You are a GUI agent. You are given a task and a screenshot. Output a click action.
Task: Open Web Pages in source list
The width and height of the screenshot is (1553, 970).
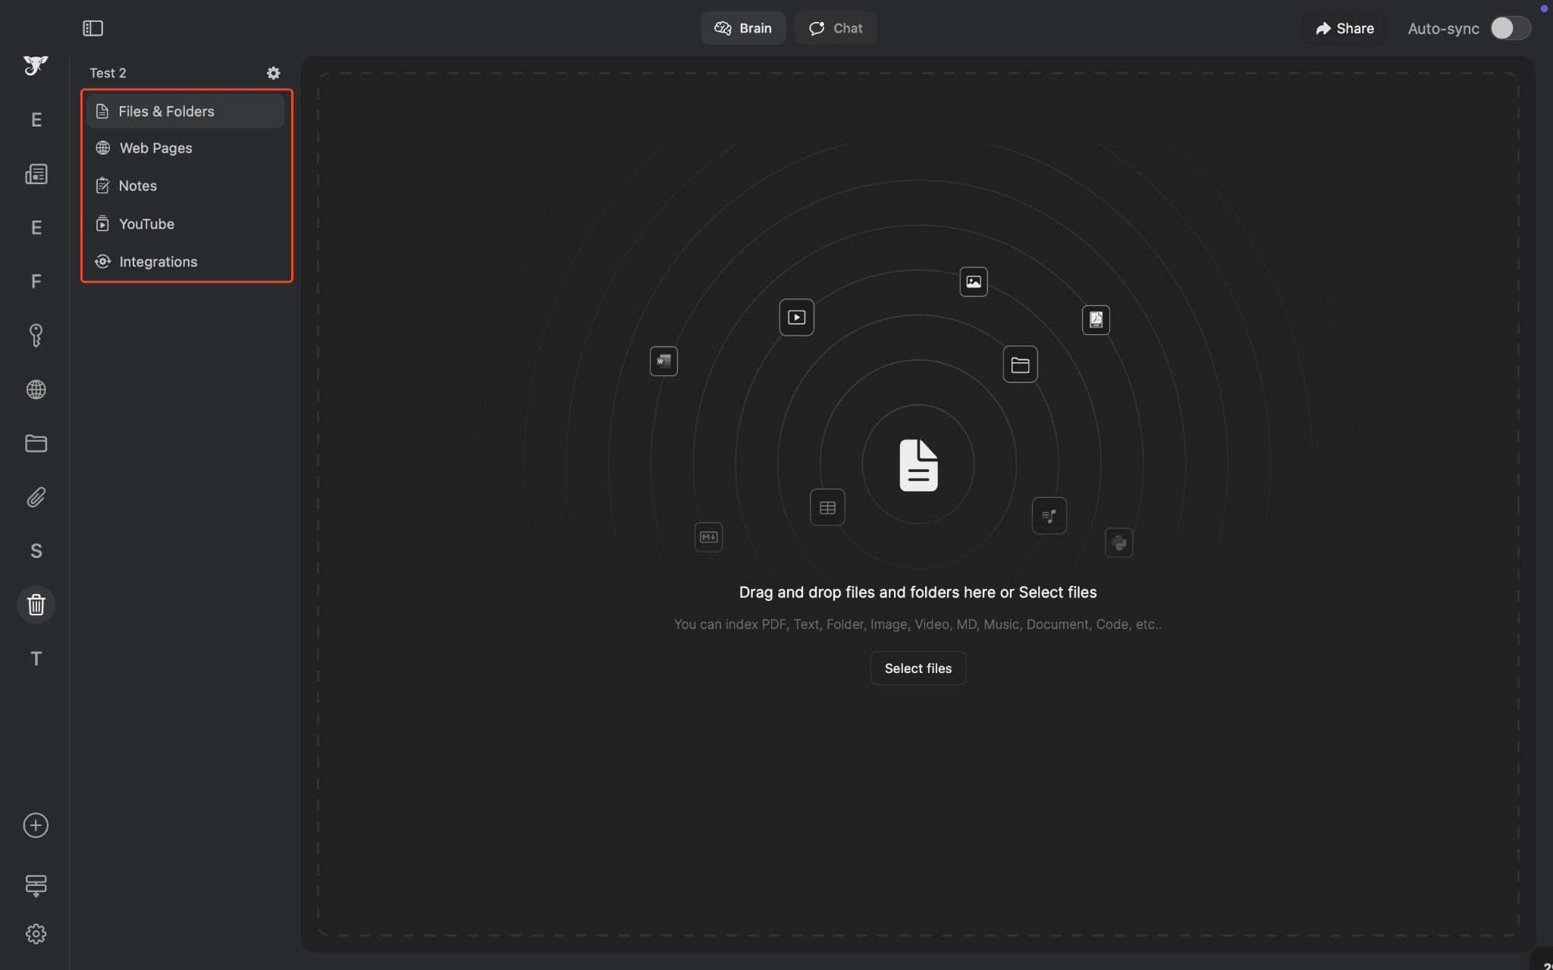coord(155,148)
